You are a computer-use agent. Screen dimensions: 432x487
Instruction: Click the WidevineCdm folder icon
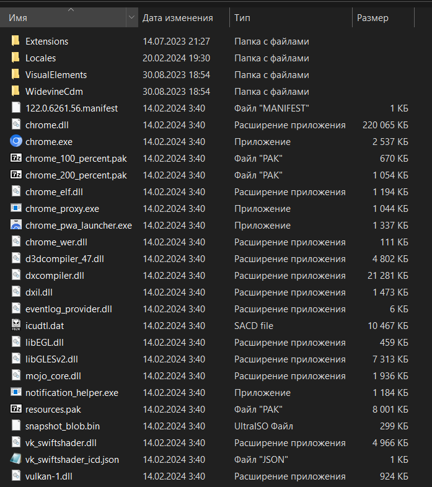[15, 91]
